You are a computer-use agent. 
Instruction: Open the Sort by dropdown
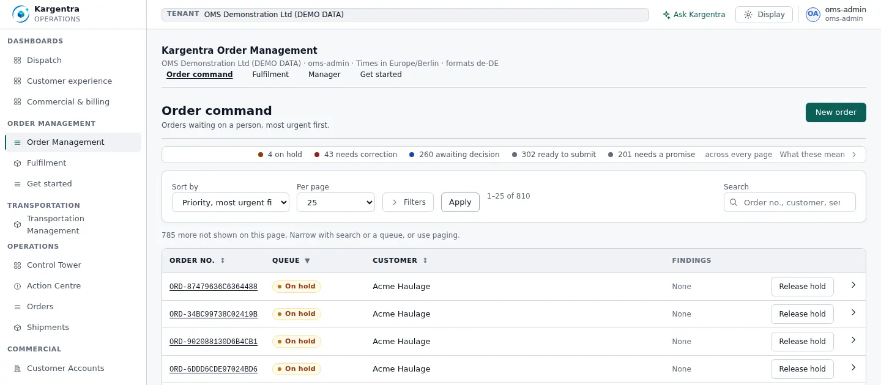231,202
